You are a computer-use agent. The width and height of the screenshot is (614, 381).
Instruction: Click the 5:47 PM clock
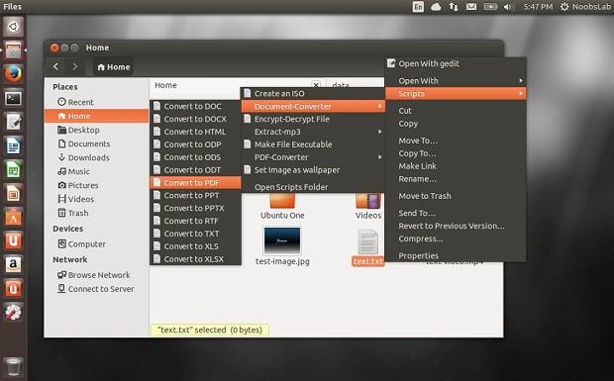click(x=538, y=7)
